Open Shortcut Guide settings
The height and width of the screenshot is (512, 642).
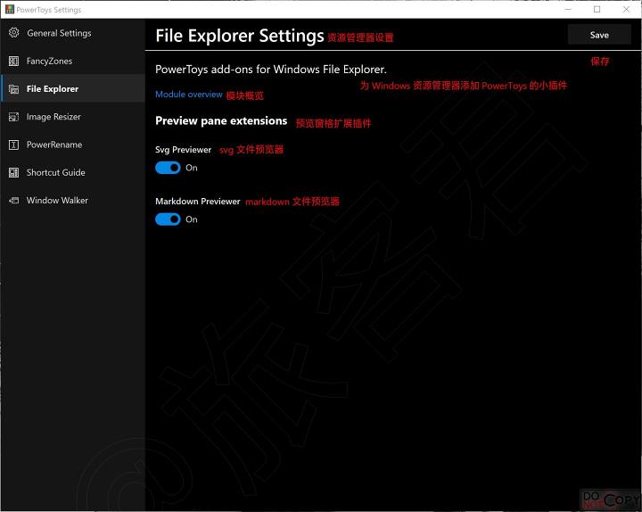[73, 172]
